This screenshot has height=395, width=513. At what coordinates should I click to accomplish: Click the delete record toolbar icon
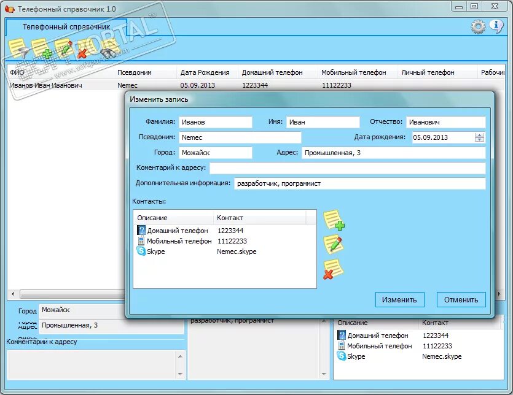click(86, 49)
